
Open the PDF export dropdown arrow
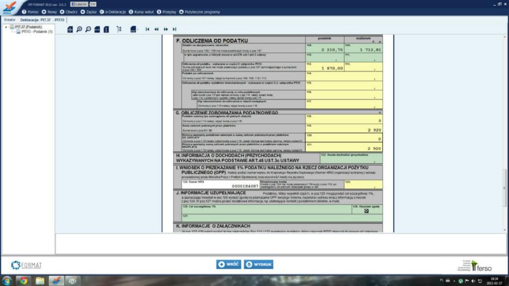138,30
